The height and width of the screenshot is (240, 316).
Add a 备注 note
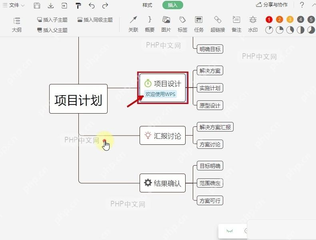coord(236,24)
